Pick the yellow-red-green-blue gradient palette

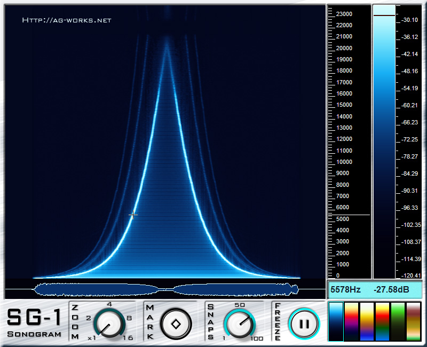pos(382,321)
